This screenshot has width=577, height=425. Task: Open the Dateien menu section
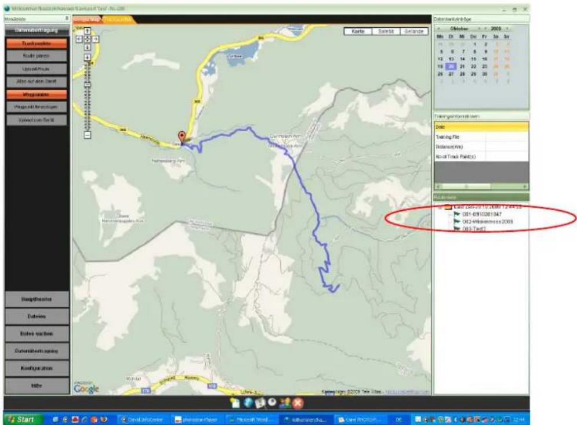(x=37, y=316)
